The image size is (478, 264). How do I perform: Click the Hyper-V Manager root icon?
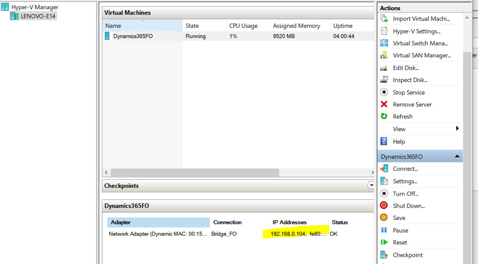point(5,7)
